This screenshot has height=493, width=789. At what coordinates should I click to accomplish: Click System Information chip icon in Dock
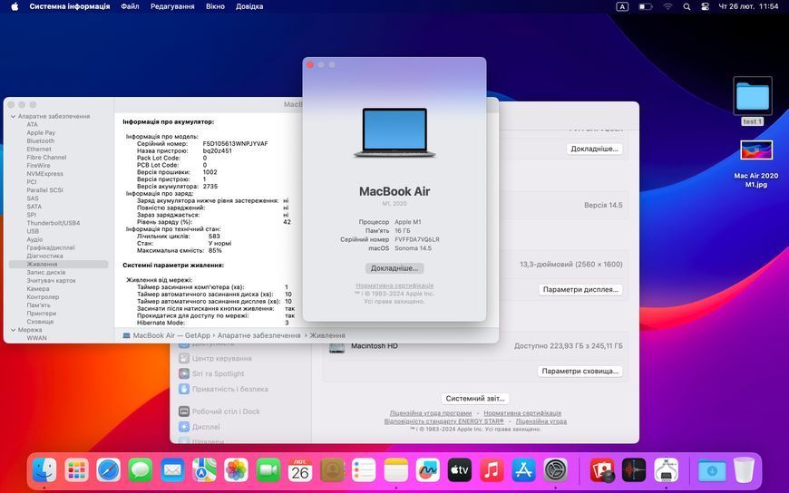[x=666, y=470]
